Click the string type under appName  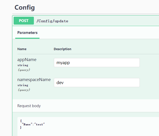point(23,65)
